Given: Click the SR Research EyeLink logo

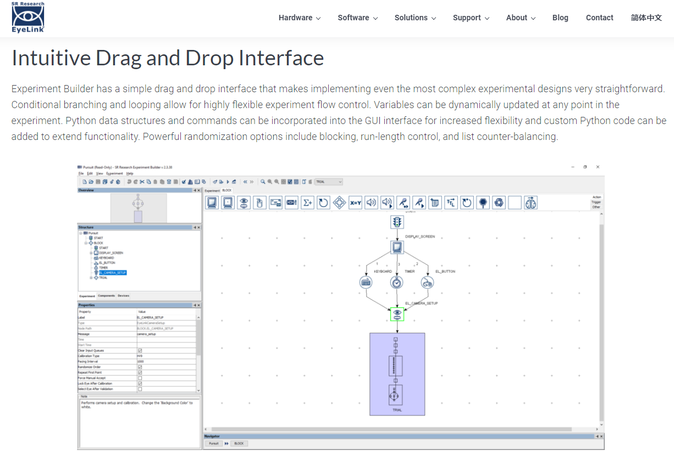Looking at the screenshot, I should coord(28,17).
